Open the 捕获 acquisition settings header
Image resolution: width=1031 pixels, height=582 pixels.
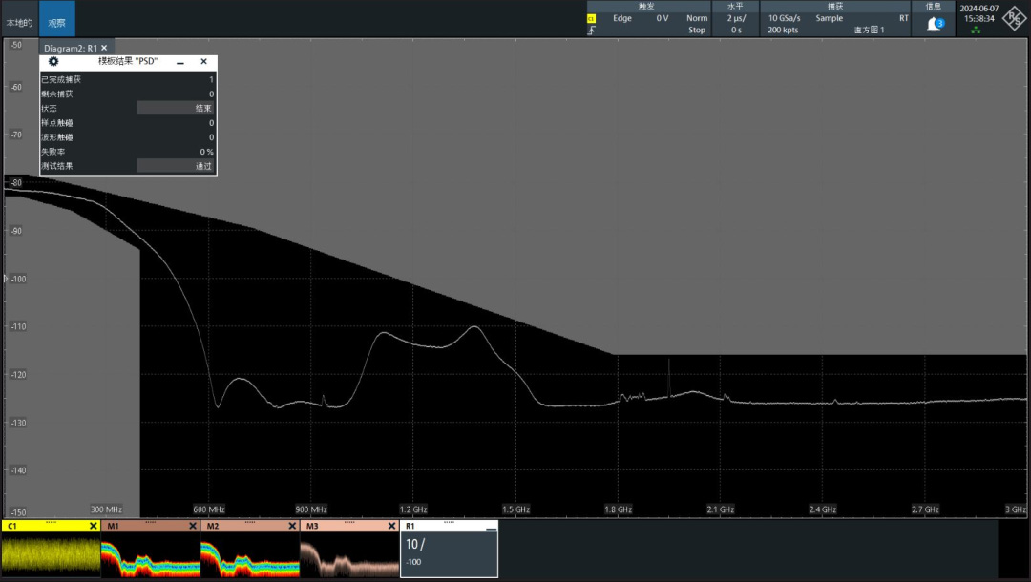[x=835, y=6]
